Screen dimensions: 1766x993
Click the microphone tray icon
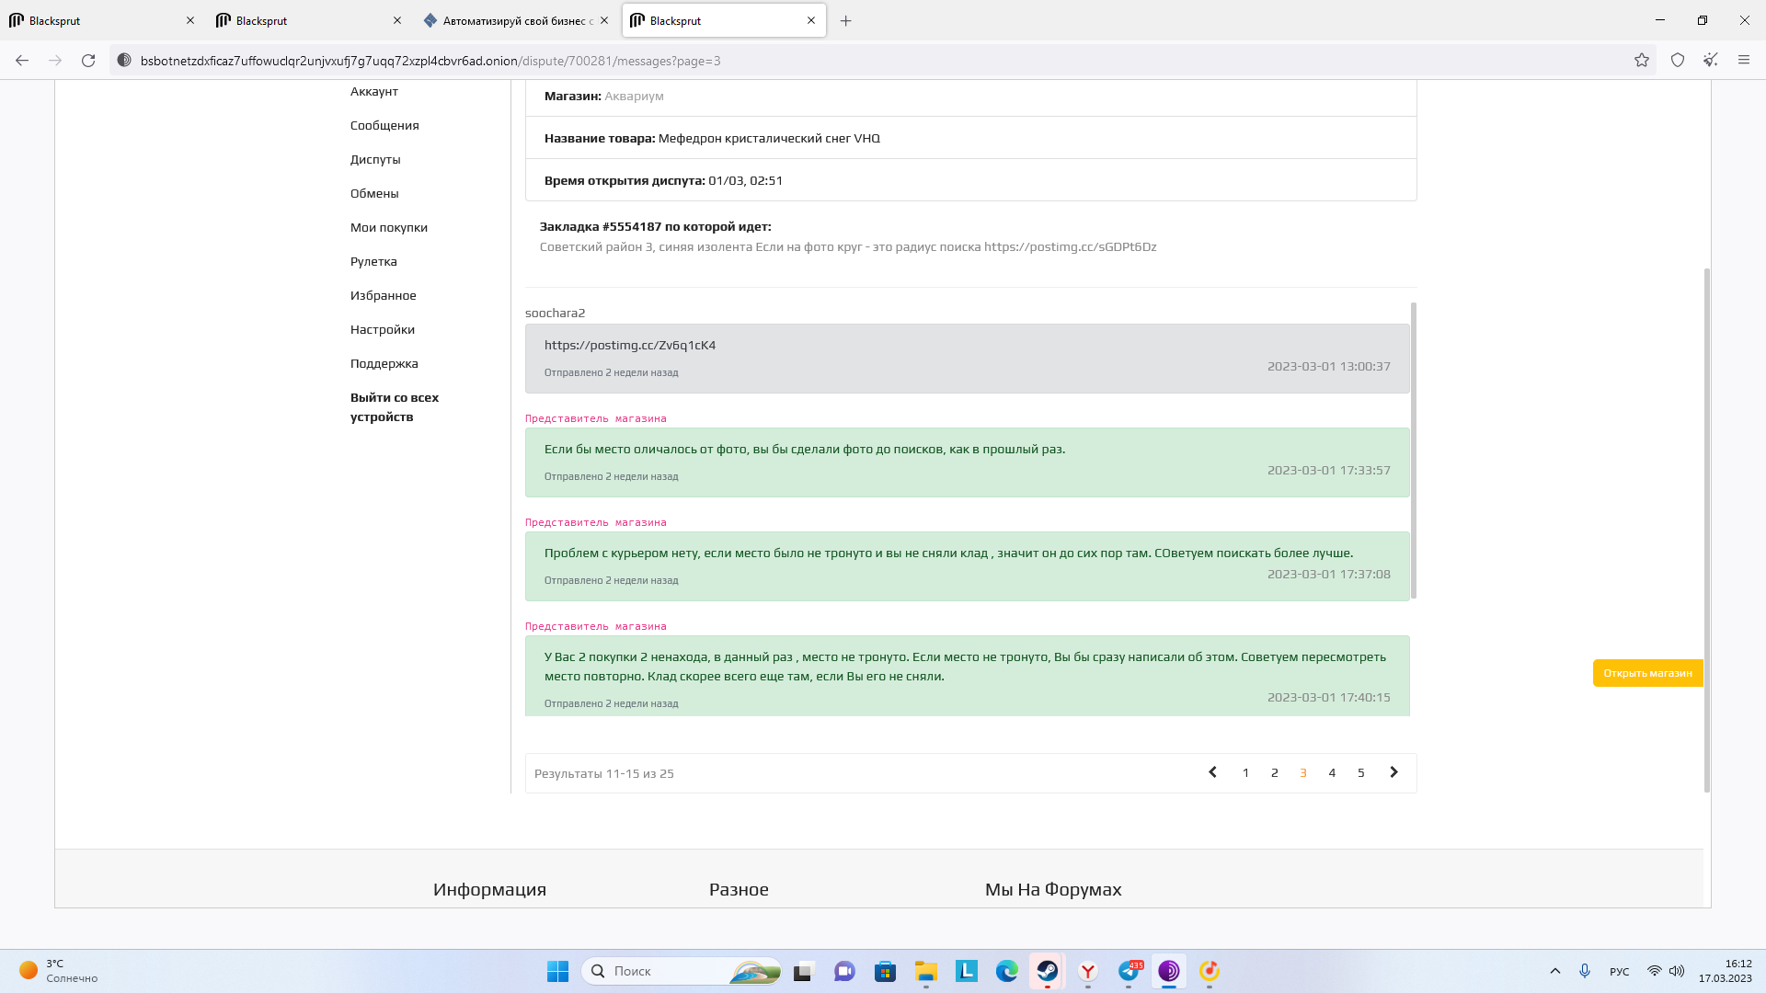(x=1585, y=971)
